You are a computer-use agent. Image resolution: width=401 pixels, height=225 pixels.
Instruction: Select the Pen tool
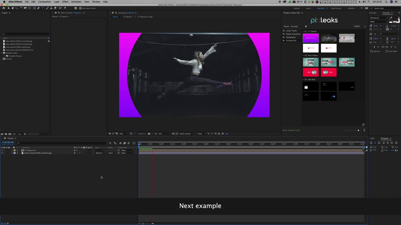click(38, 8)
